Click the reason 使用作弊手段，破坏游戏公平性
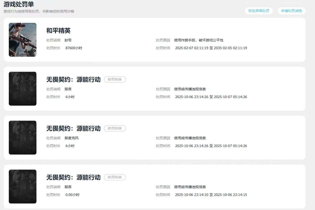The height and width of the screenshot is (210, 315). click(199, 40)
